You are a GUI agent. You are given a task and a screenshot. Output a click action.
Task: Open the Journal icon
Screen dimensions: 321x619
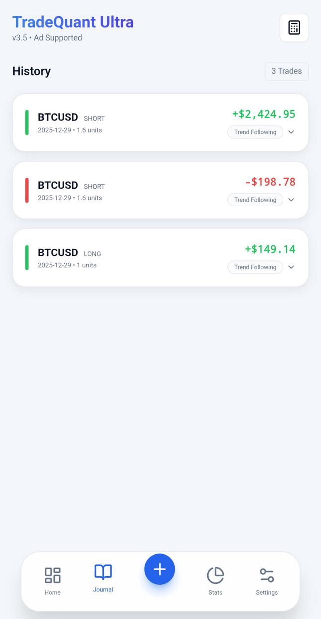click(x=103, y=573)
